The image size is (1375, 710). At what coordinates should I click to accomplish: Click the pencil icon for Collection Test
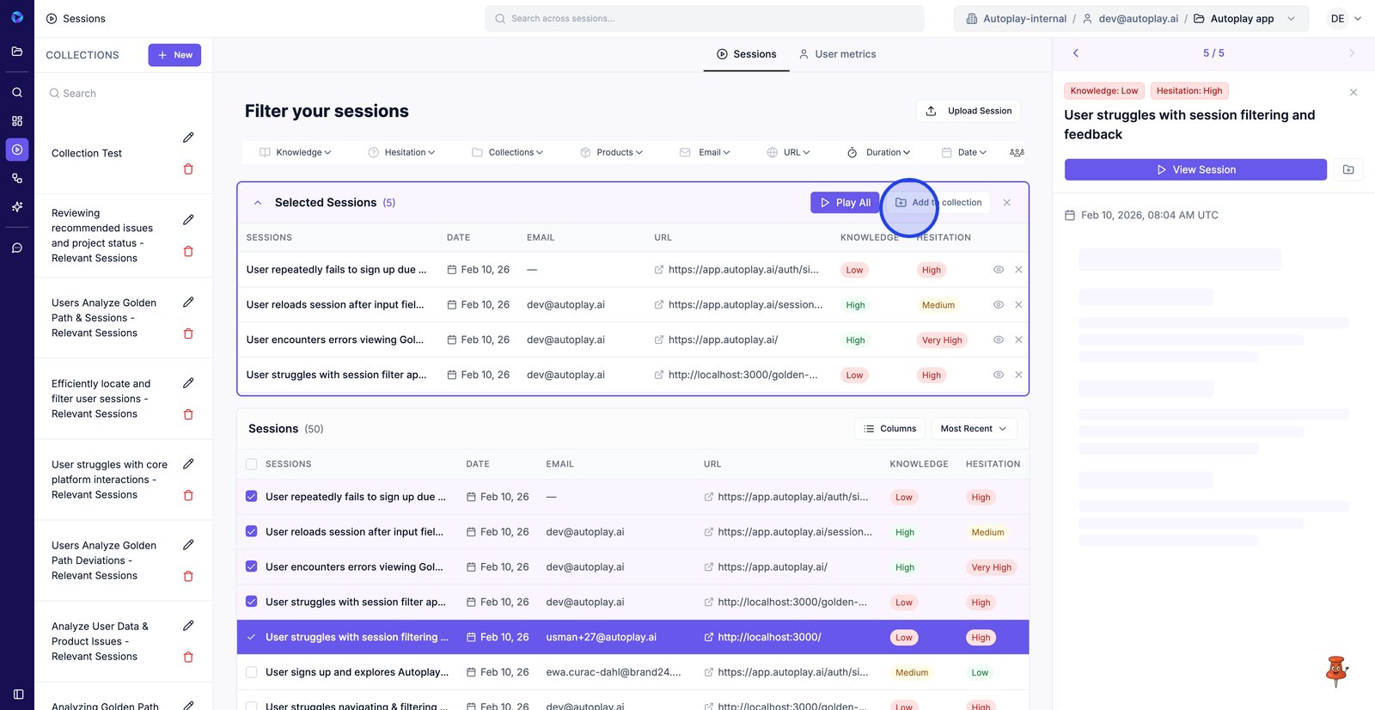[x=188, y=138]
